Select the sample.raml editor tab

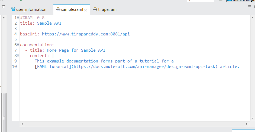(x=72, y=9)
